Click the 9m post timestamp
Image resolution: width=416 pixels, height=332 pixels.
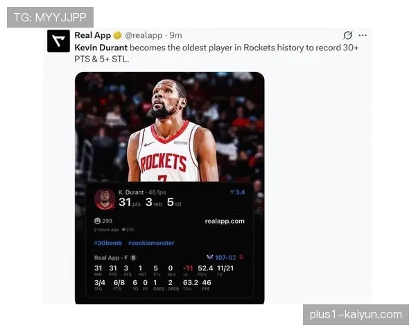[175, 35]
